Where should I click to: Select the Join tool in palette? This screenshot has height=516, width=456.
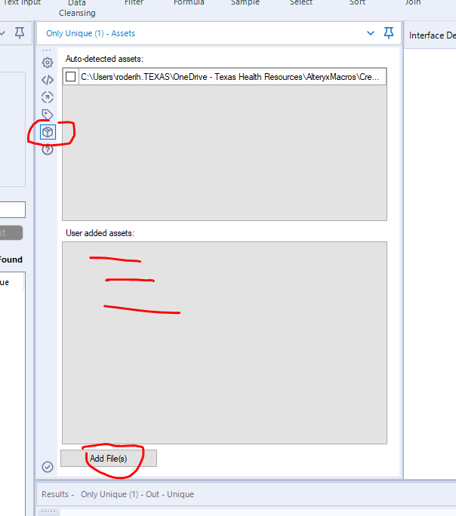(413, 2)
